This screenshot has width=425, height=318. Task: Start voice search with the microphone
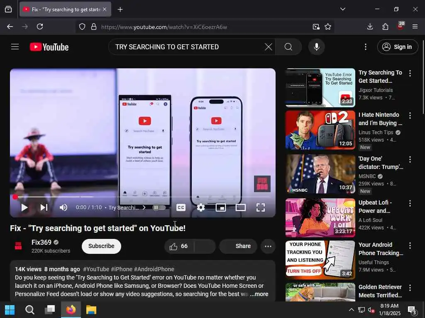(x=316, y=47)
